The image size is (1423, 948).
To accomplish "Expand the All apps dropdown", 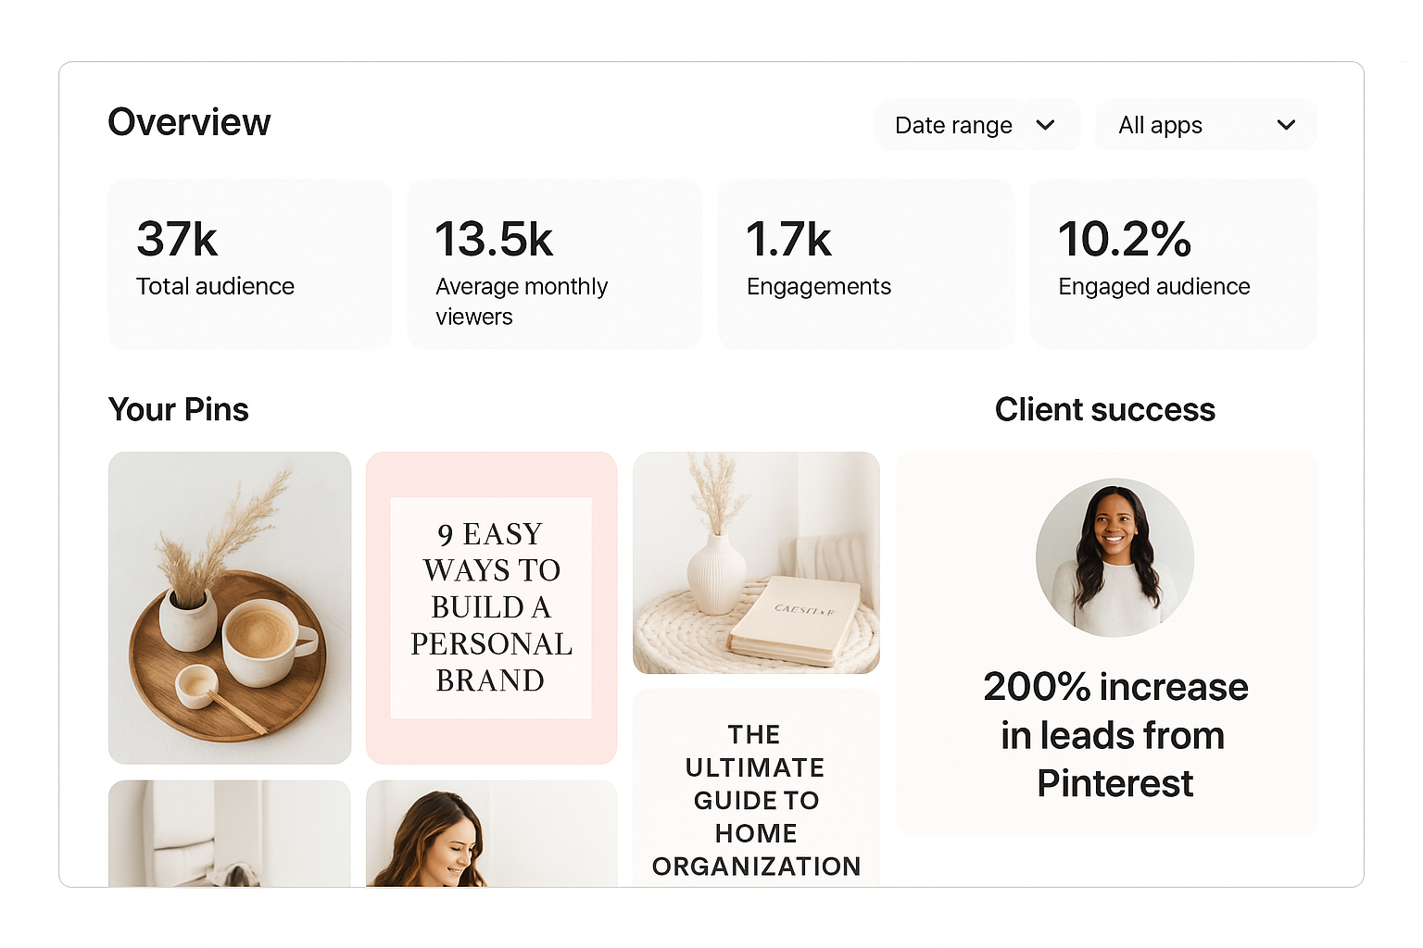I will tap(1204, 125).
